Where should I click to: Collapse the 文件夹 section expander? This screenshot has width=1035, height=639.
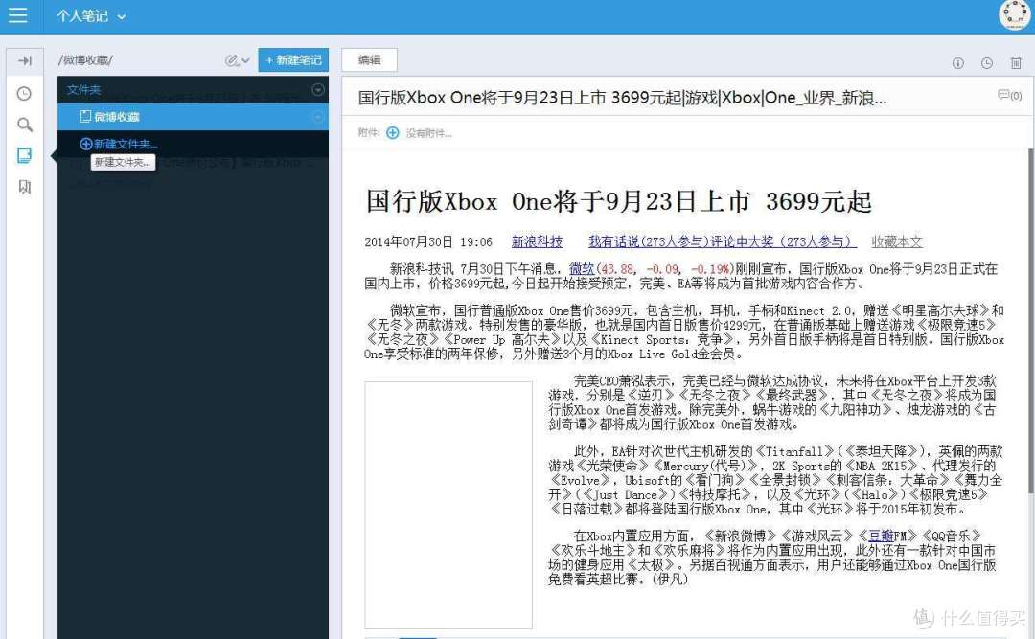pyautogui.click(x=318, y=90)
